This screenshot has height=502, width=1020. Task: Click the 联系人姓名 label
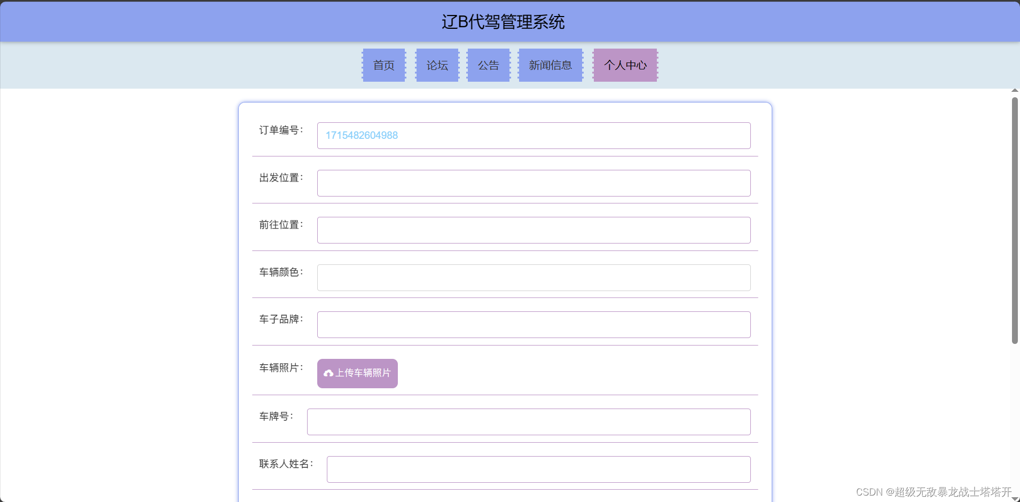[286, 464]
